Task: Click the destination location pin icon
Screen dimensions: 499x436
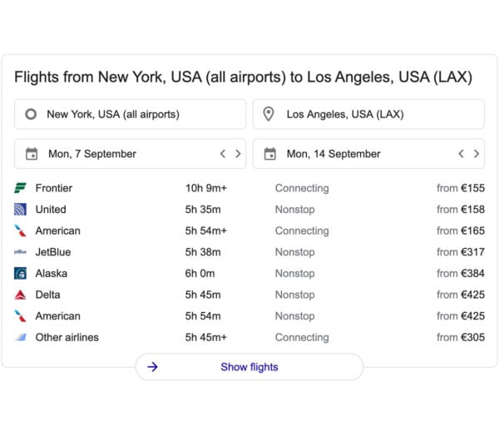Action: click(x=269, y=114)
